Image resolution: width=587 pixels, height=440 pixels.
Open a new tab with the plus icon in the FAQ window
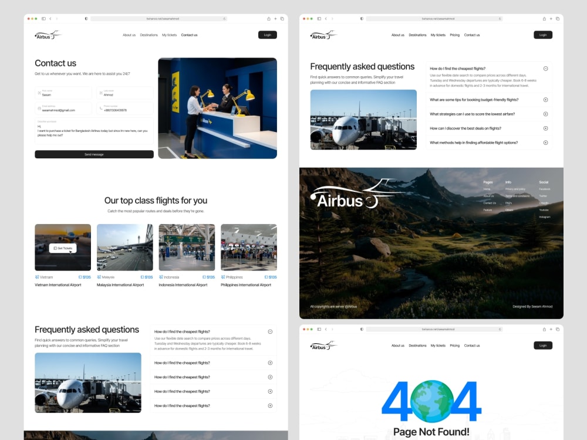pyautogui.click(x=551, y=18)
